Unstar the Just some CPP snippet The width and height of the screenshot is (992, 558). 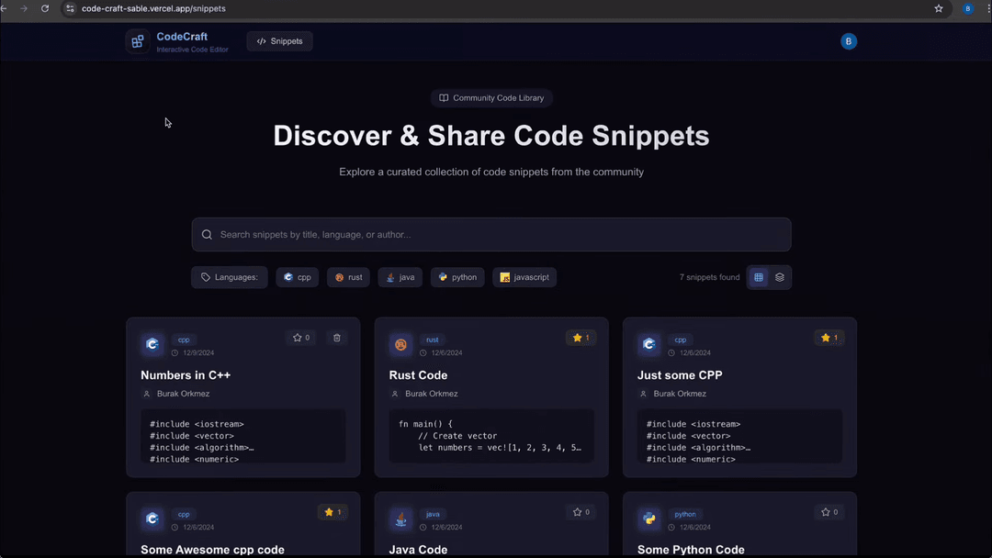[829, 338]
